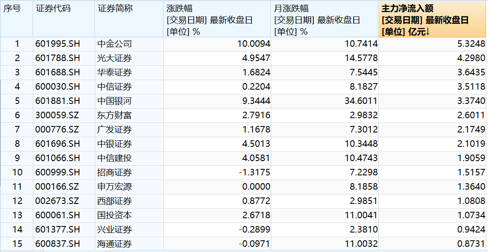Select 东方财富 name cell
The width and height of the screenshot is (488, 252).
click(129, 116)
